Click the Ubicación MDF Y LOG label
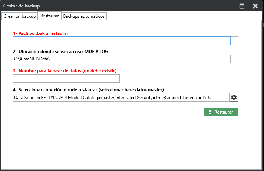Image resolution: width=264 pixels, height=171 pixels. tap(60, 51)
